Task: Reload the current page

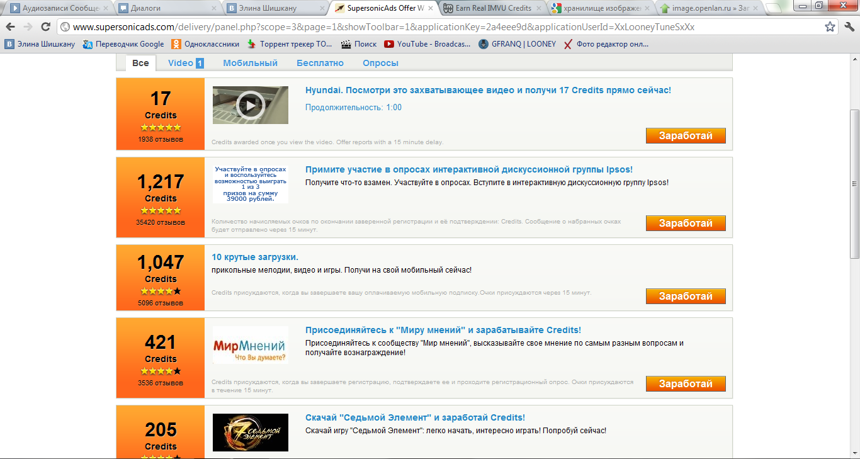Action: pos(45,27)
